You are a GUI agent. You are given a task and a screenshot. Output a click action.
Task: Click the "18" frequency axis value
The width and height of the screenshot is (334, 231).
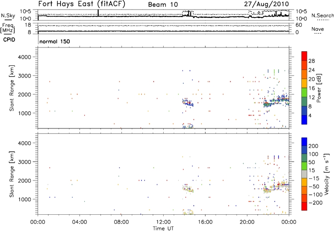coord(28,25)
